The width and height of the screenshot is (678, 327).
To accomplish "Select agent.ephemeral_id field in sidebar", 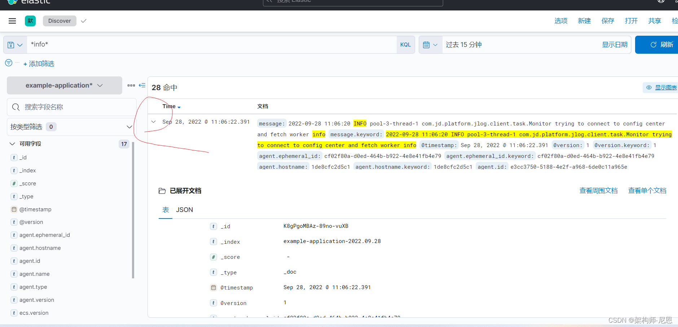I will (45, 235).
